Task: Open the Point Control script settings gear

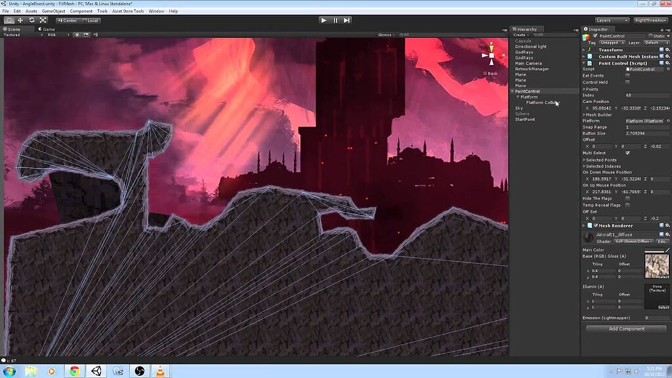Action: (667, 62)
